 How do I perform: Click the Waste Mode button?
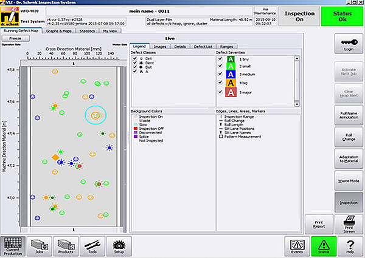point(349,181)
